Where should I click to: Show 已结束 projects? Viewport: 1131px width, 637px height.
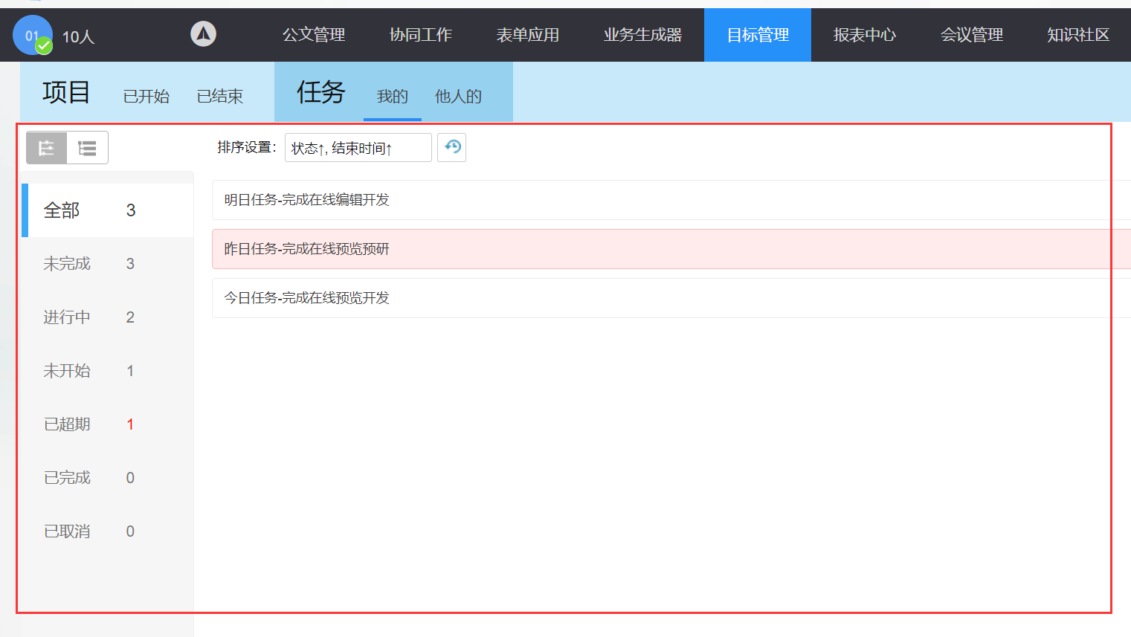coord(220,97)
